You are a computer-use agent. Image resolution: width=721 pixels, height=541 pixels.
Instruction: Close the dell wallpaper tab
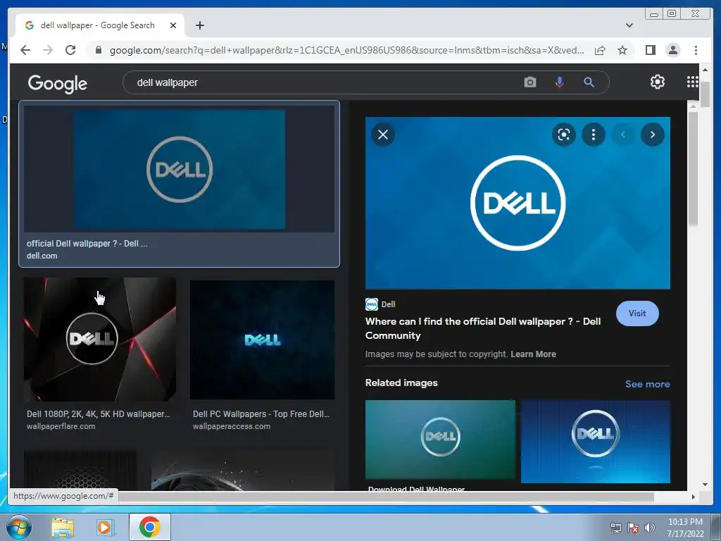point(173,25)
